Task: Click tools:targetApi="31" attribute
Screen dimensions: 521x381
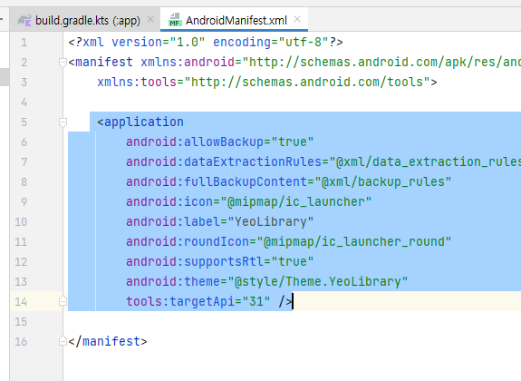Action: coord(198,302)
